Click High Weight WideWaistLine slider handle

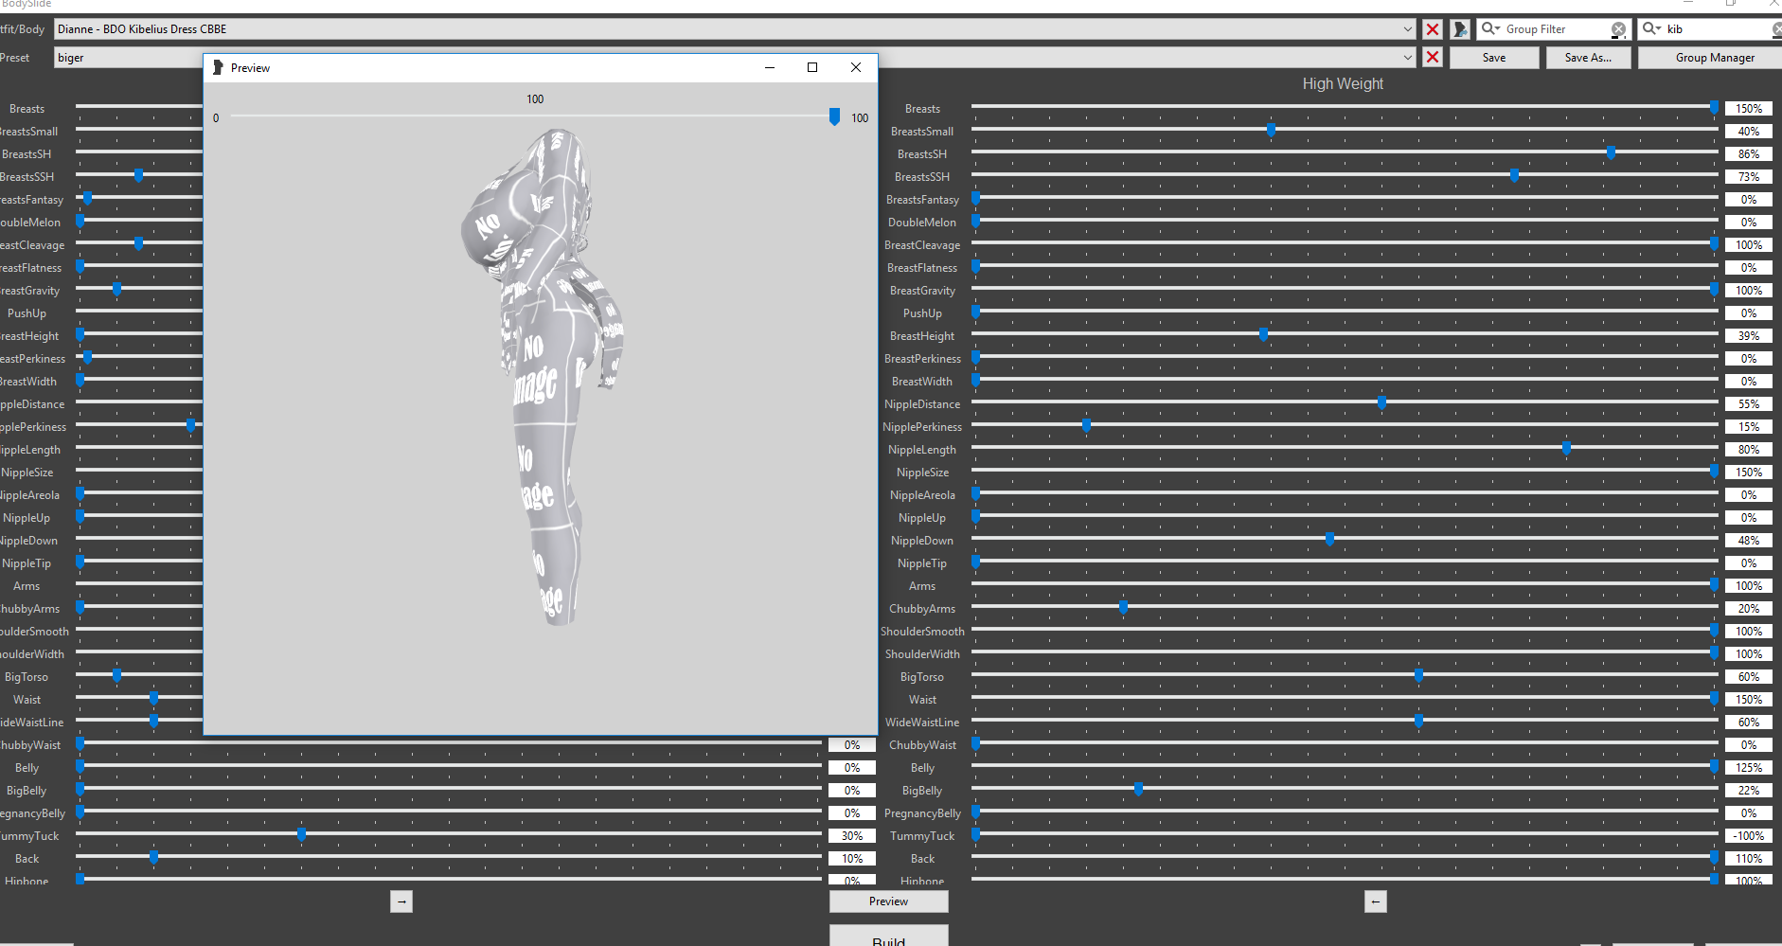coord(1418,721)
